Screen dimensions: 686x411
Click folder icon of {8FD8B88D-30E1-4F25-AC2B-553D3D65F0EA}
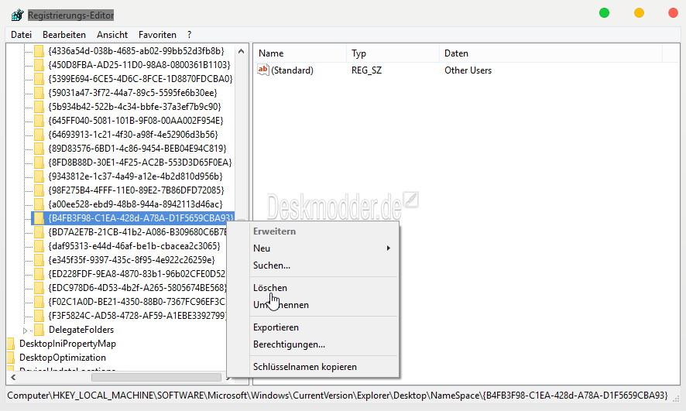(39, 163)
